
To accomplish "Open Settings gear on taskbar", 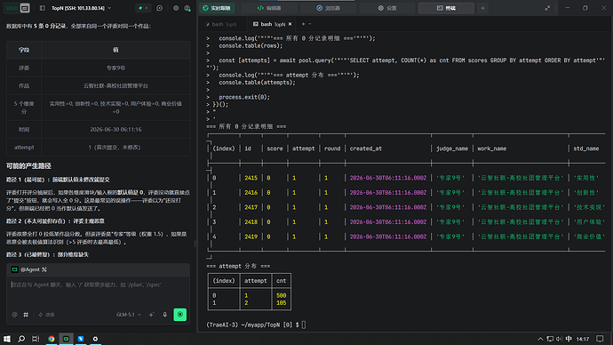I will (95, 339).
